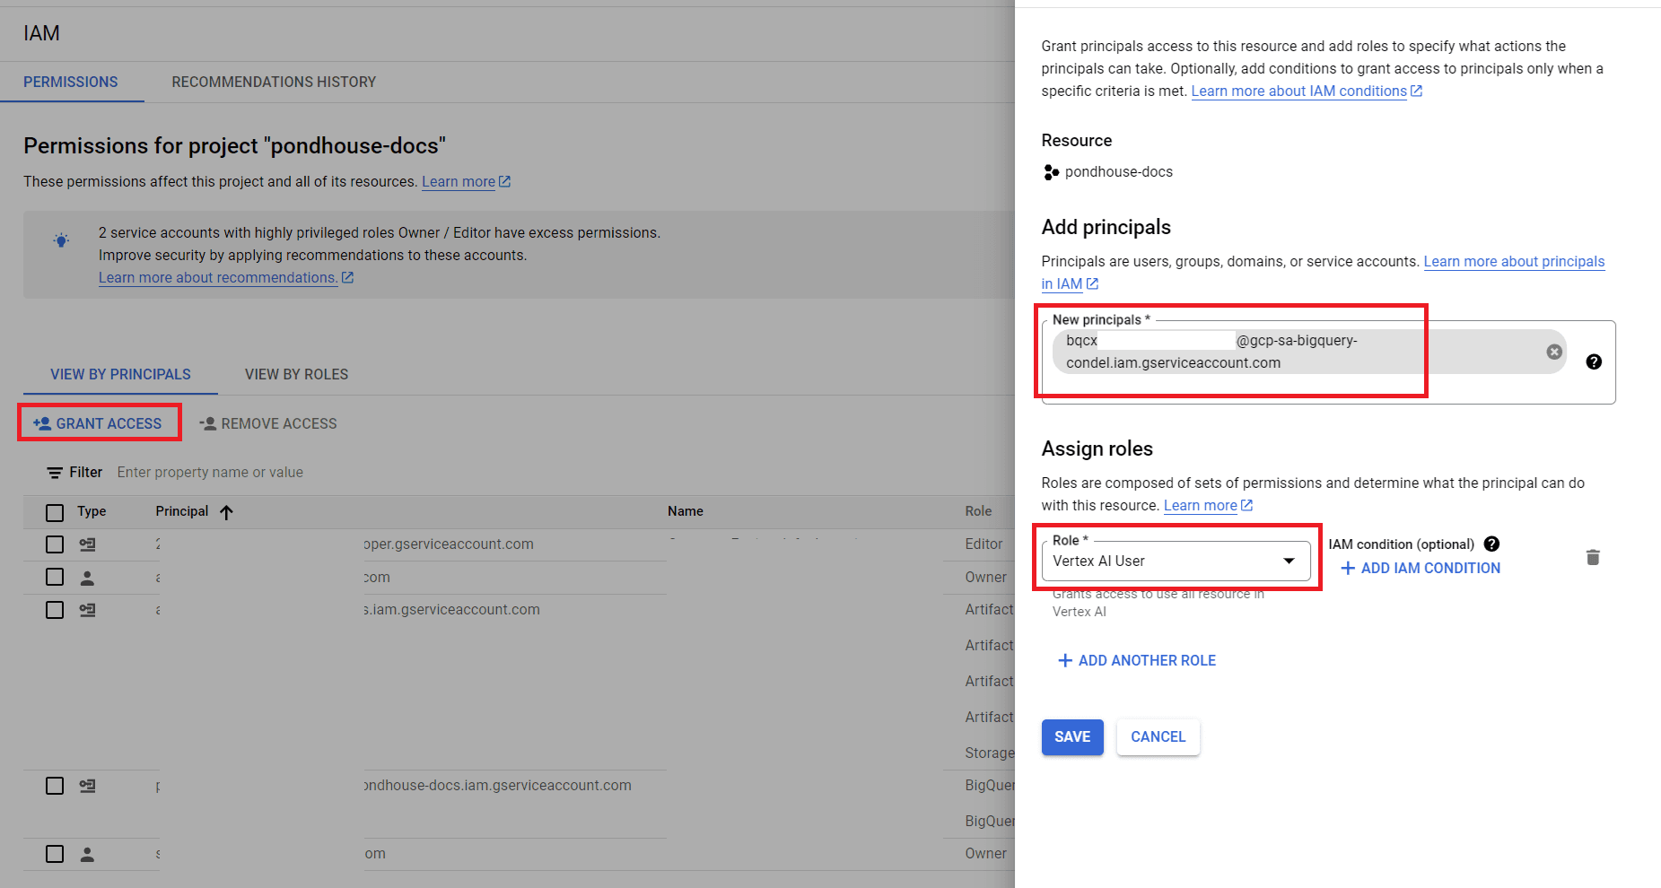The height and width of the screenshot is (888, 1661).
Task: Click the Filter funnel icon
Action: pyautogui.click(x=55, y=472)
